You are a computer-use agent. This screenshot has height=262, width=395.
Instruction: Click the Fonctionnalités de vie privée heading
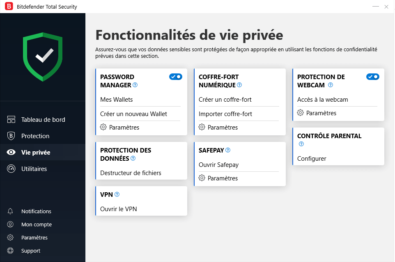tap(189, 35)
